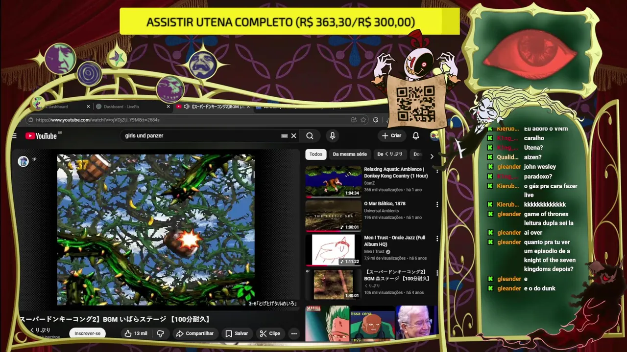Go to YouTube home via the logo
This screenshot has width=627, height=352.
point(41,136)
